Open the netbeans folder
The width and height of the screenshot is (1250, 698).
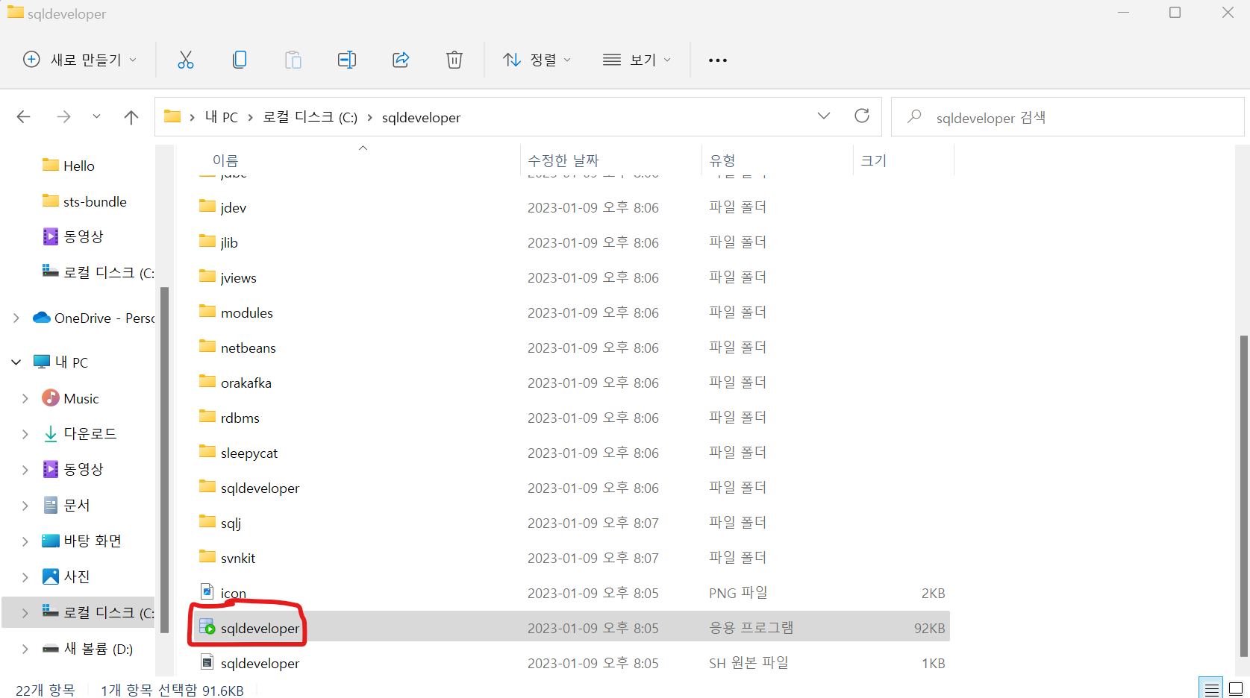(x=571, y=348)
